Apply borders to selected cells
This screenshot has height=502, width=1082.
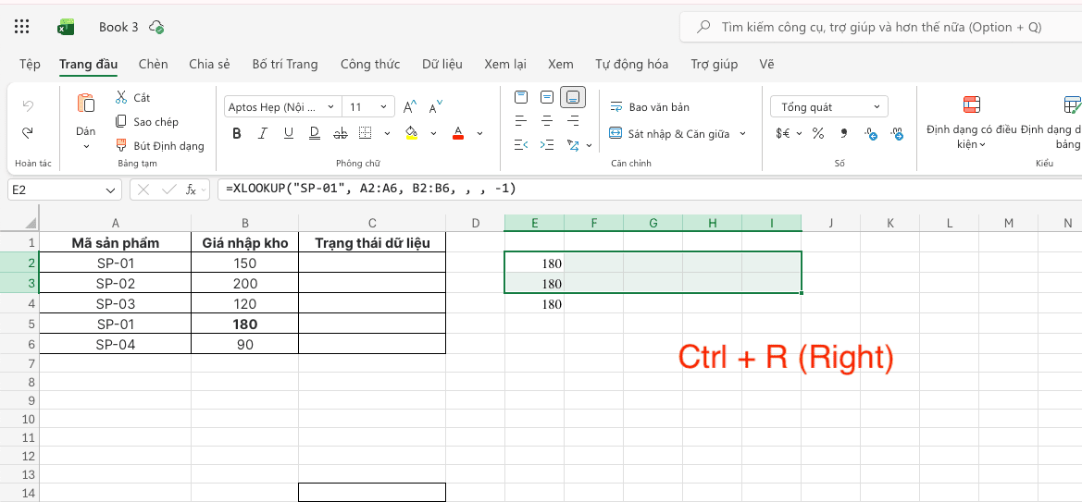pos(365,133)
